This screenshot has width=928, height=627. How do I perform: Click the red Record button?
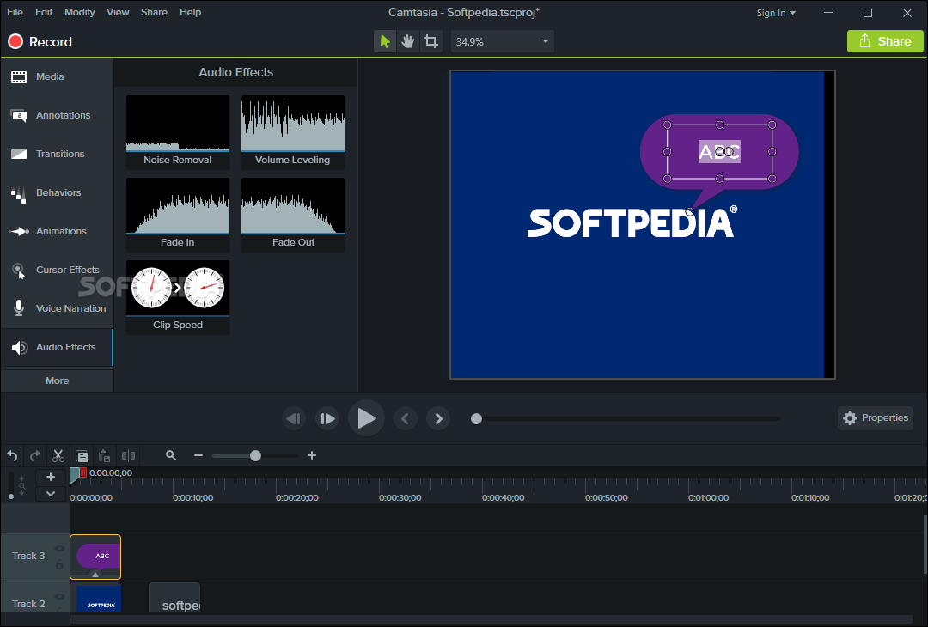[40, 41]
